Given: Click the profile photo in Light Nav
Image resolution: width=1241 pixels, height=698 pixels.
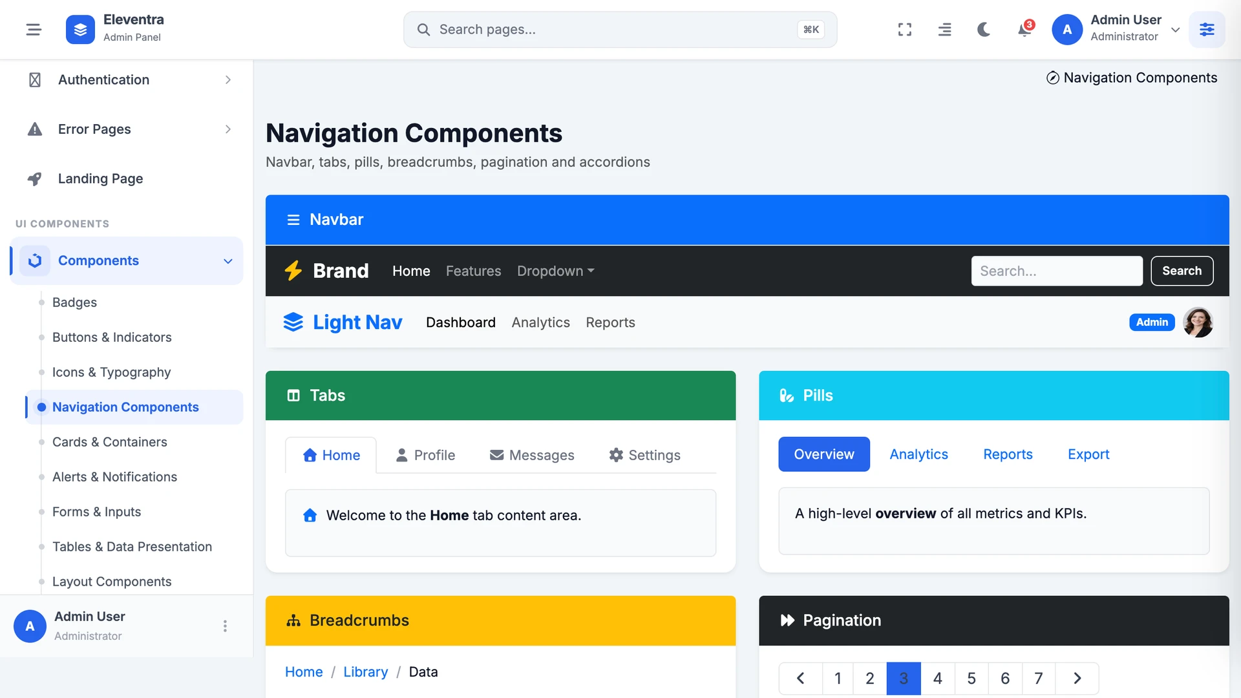Looking at the screenshot, I should click(1198, 322).
